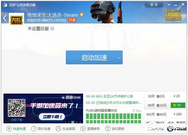Screen dimensions: 188x135
Task: Open the title bar dropdown menu arrow
Action: 169,5
